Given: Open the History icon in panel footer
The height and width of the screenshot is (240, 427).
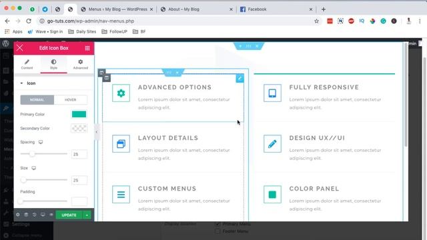Looking at the screenshot, I should [x=34, y=215].
